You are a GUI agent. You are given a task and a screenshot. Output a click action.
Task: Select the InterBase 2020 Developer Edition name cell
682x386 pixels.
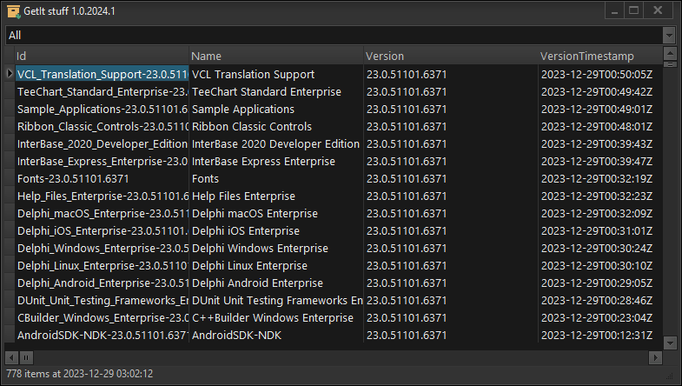pyautogui.click(x=276, y=143)
